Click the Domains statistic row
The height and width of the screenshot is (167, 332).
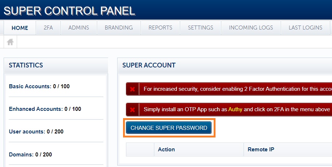pos(30,155)
